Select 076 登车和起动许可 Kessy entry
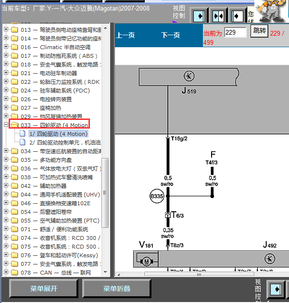 (x=60, y=255)
